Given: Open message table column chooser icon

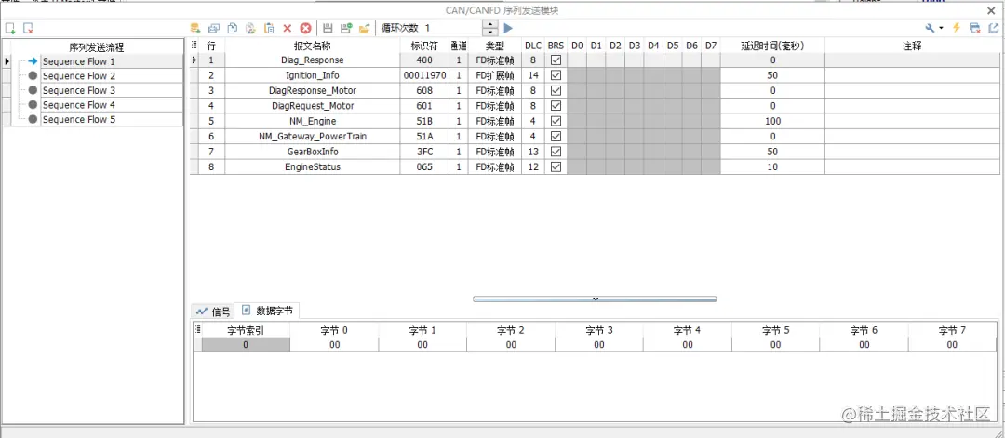Looking at the screenshot, I should (x=194, y=46).
